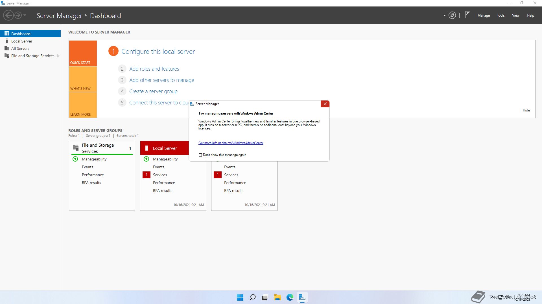Select the WHAT'S NEW orange tile

click(x=83, y=79)
